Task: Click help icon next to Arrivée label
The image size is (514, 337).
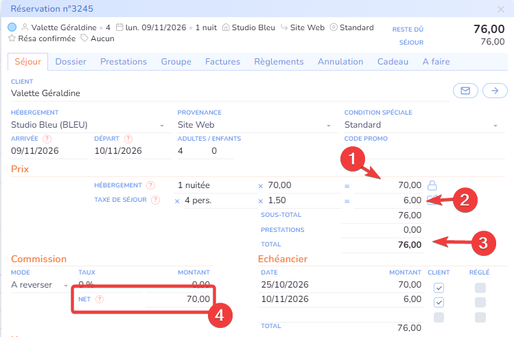Action: click(47, 139)
